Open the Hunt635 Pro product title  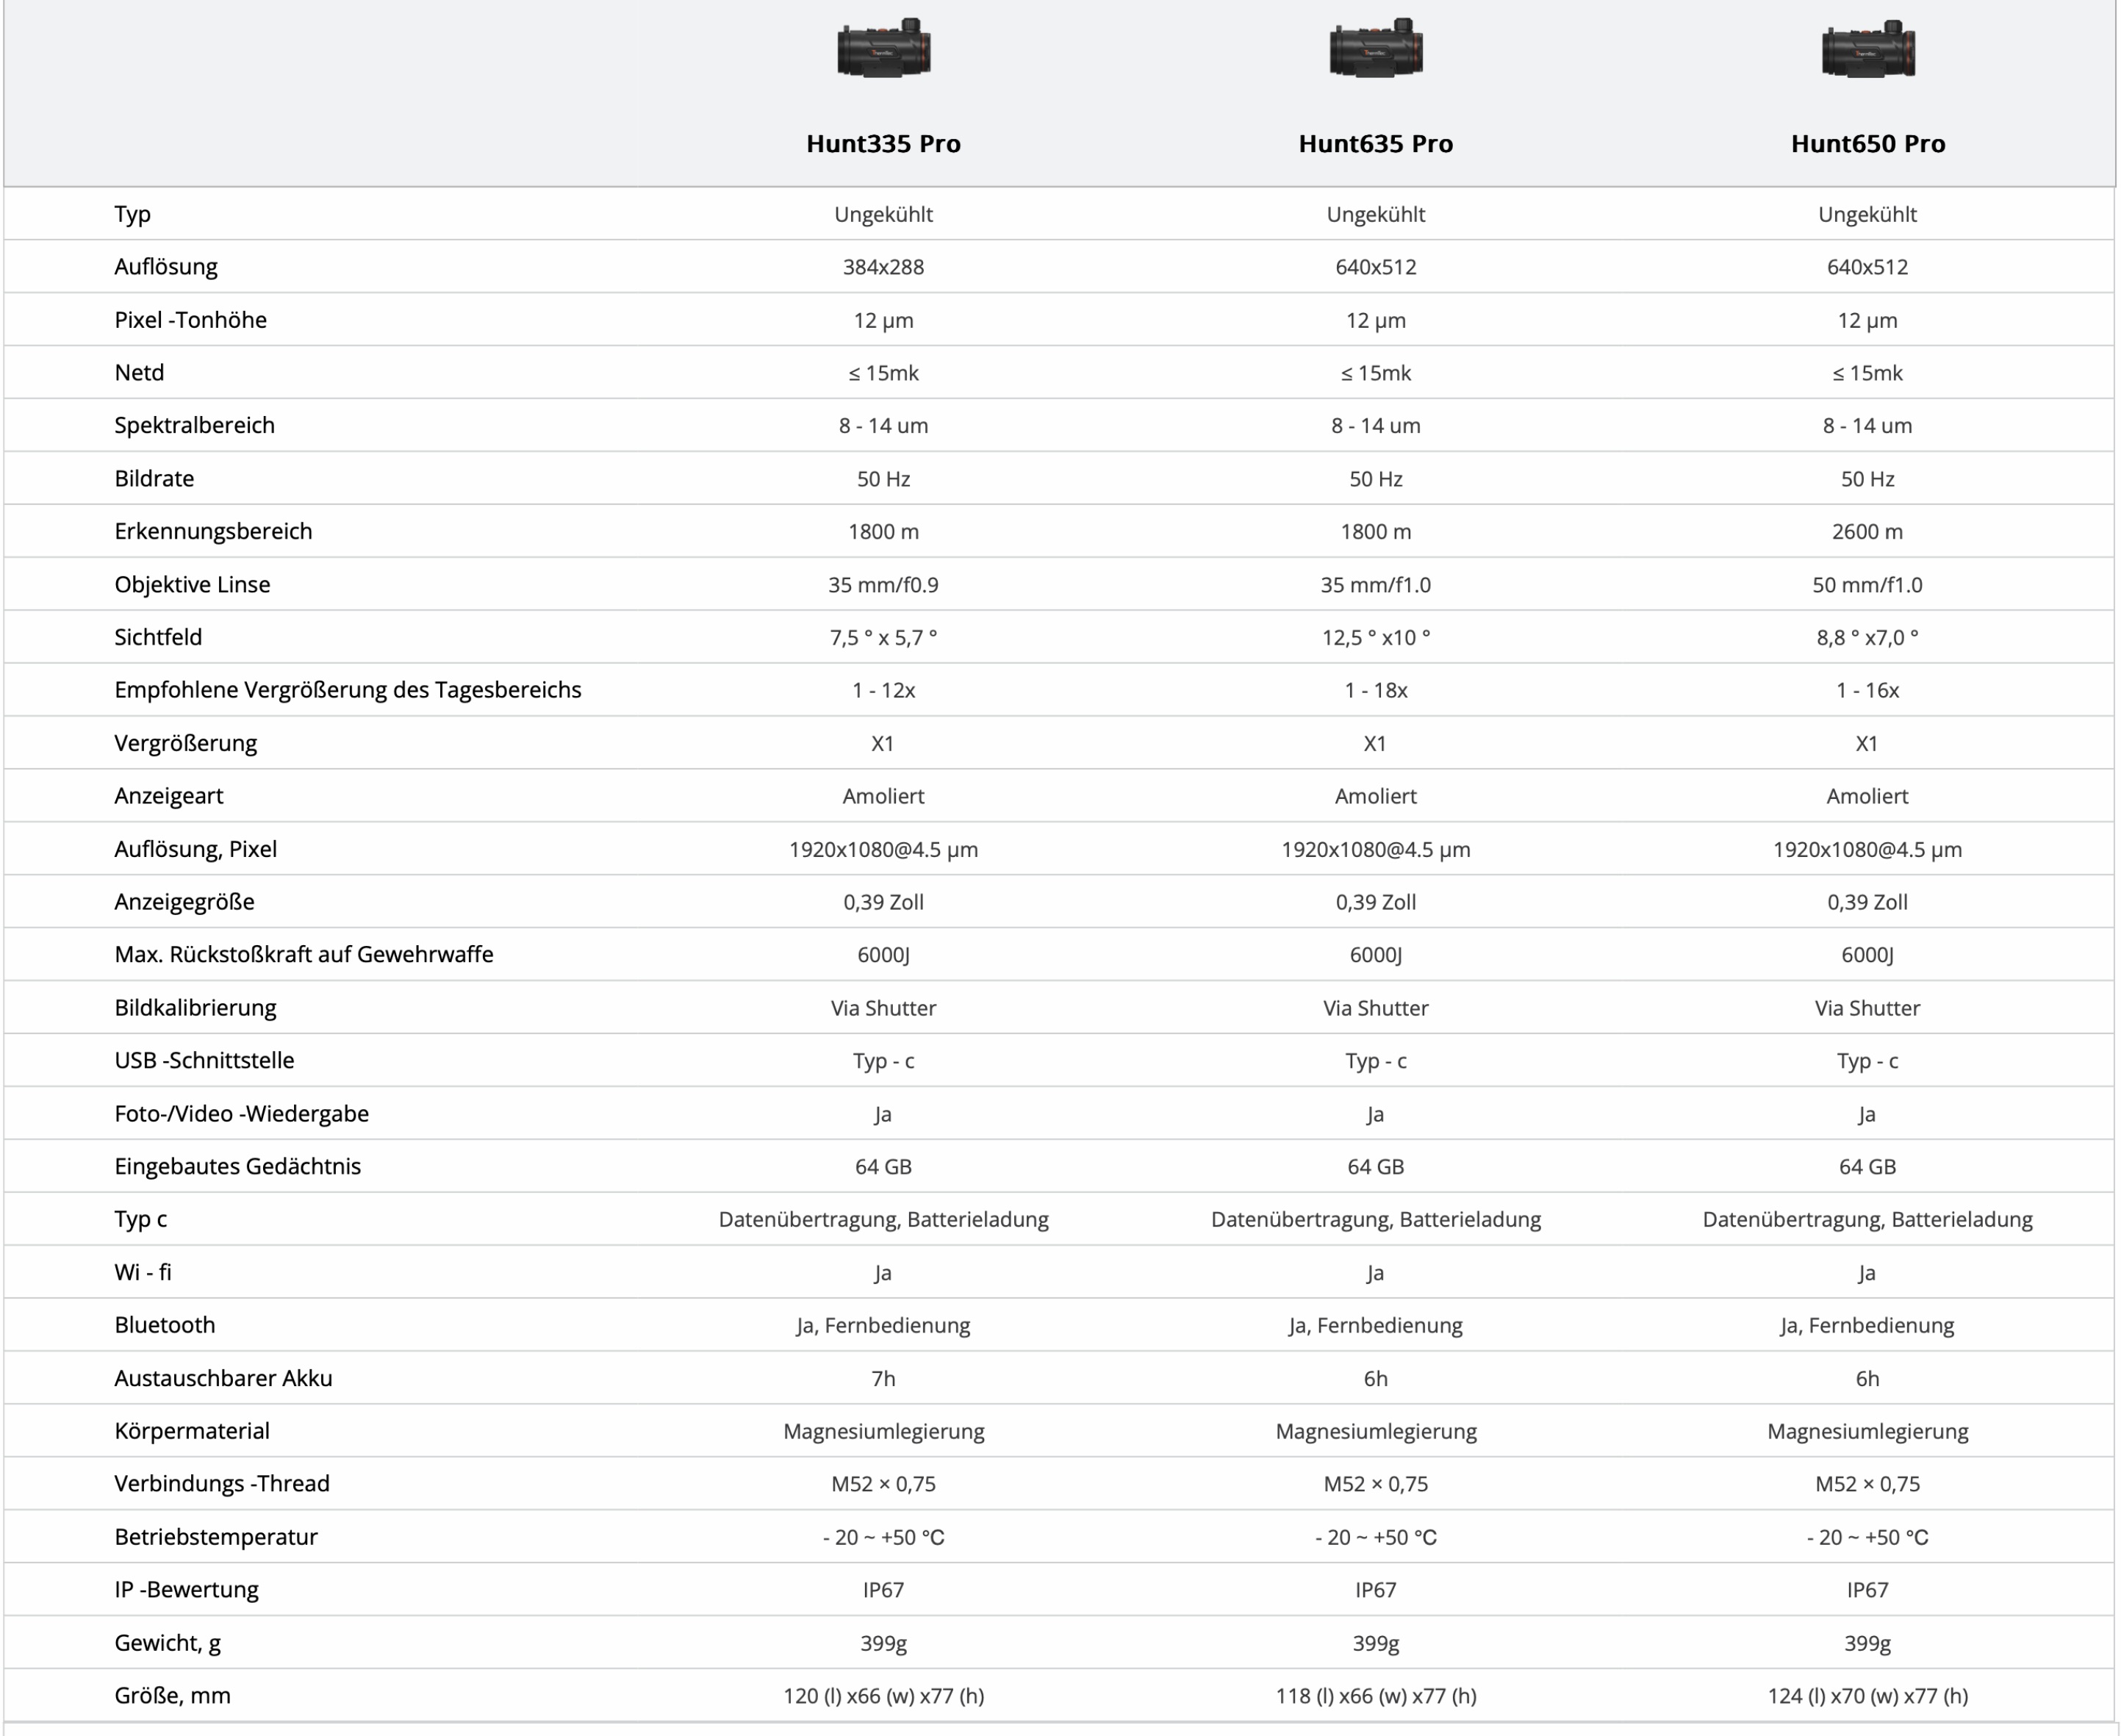click(x=1375, y=144)
